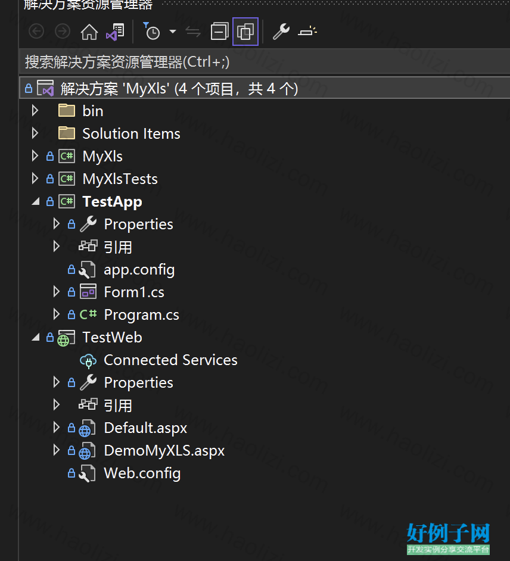Viewport: 510px width, 561px height.
Task: Click wrench icon of TestApp Properties
Action: click(88, 224)
